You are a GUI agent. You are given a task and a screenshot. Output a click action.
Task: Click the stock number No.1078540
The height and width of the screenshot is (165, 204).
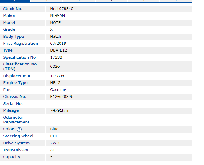pyautogui.click(x=62, y=9)
